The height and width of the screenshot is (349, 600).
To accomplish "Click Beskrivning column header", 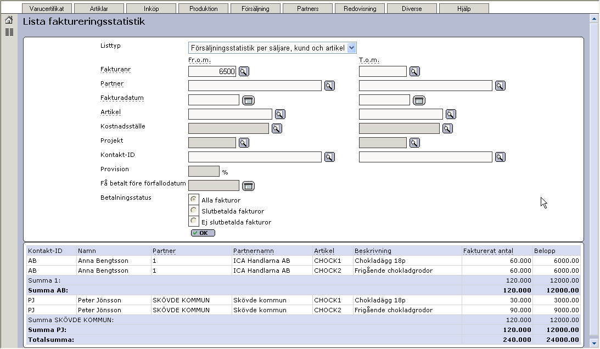I will 373,251.
